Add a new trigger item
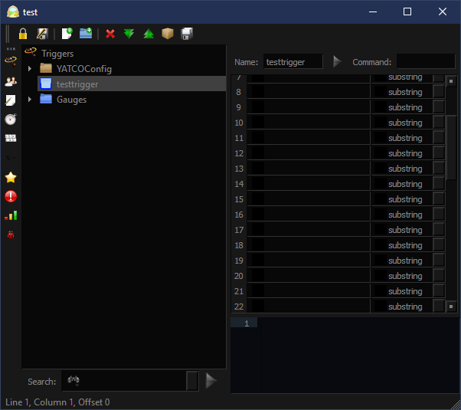461x410 pixels. 67,34
